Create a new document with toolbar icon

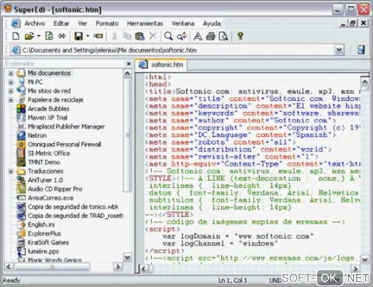click(16, 36)
